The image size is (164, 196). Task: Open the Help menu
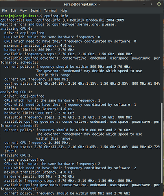click(x=64, y=11)
